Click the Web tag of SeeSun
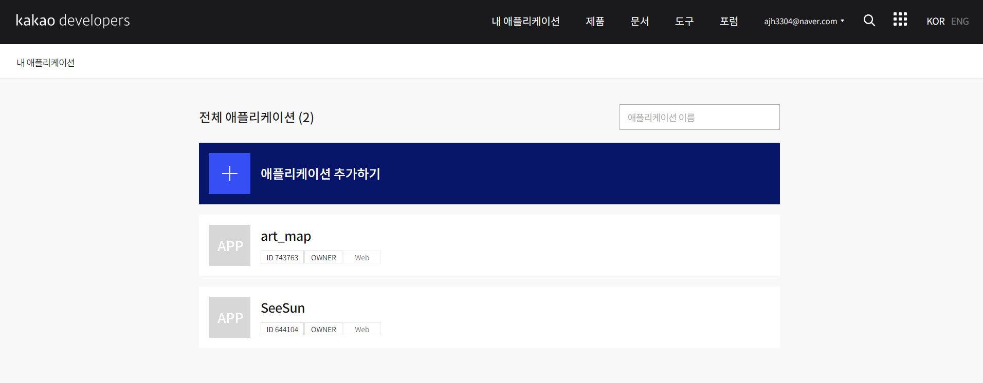 tap(362, 329)
